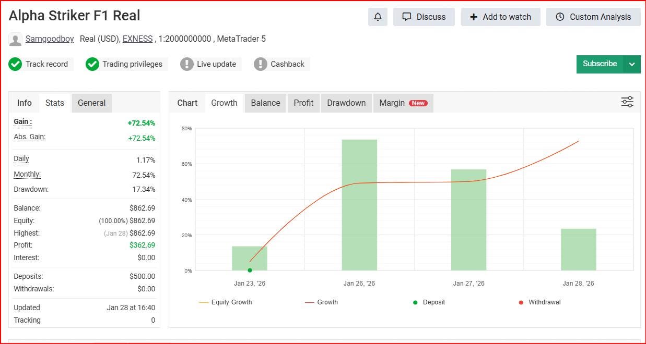
Task: Click the Deposits value $500.00
Action: 142,276
